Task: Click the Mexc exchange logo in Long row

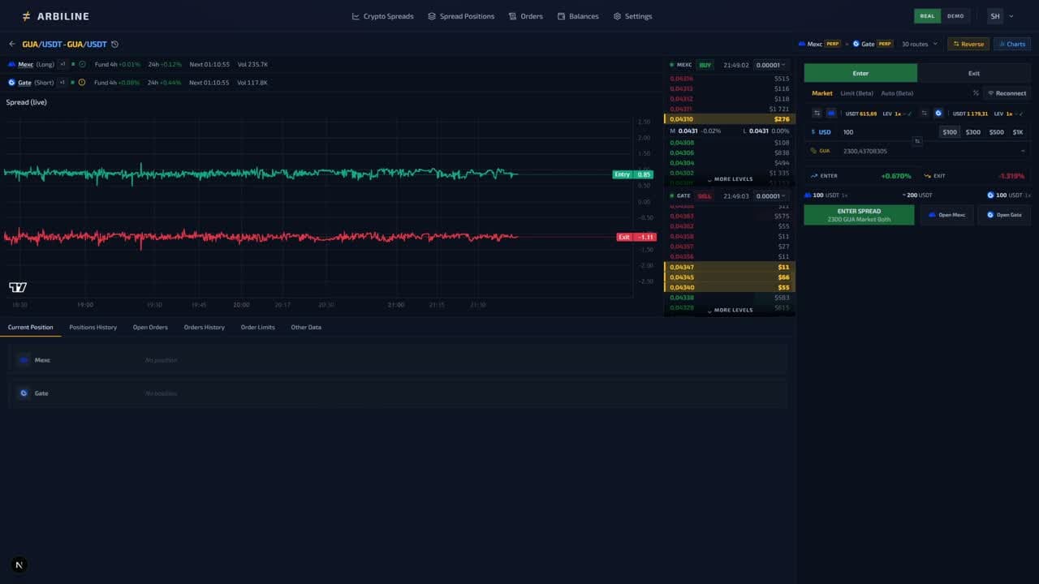Action: click(x=11, y=64)
